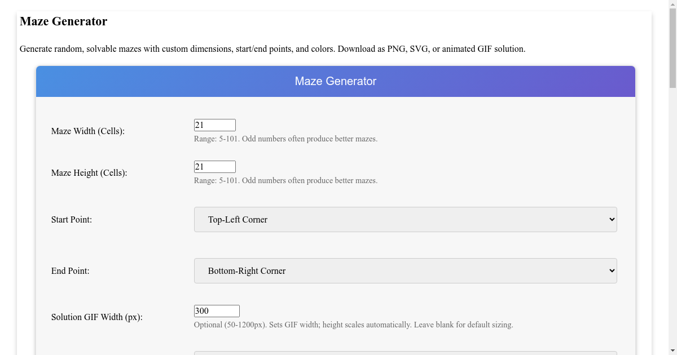
Task: Select the 'Bottom-Right Corner' combo box
Action: pyautogui.click(x=405, y=270)
